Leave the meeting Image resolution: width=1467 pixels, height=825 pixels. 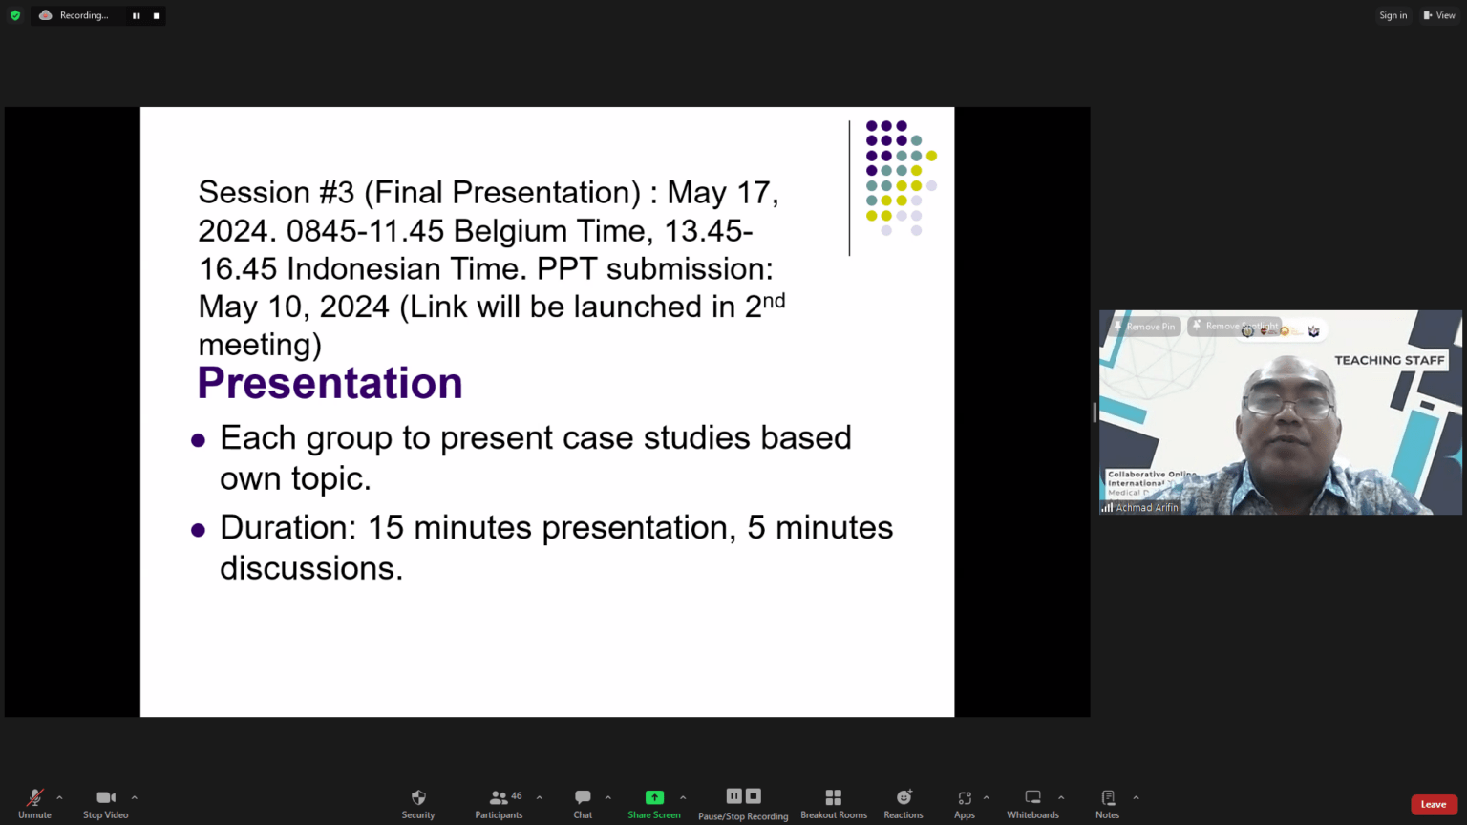pyautogui.click(x=1433, y=804)
